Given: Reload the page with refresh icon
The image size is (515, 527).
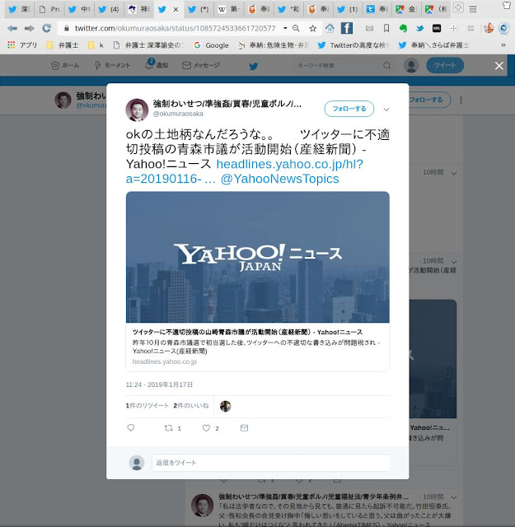Looking at the screenshot, I should pyautogui.click(x=46, y=28).
